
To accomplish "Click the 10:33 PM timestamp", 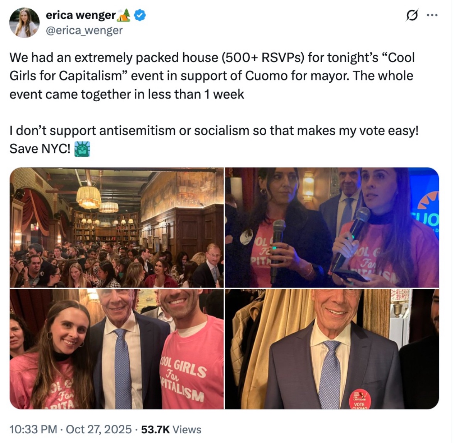I will [33, 429].
